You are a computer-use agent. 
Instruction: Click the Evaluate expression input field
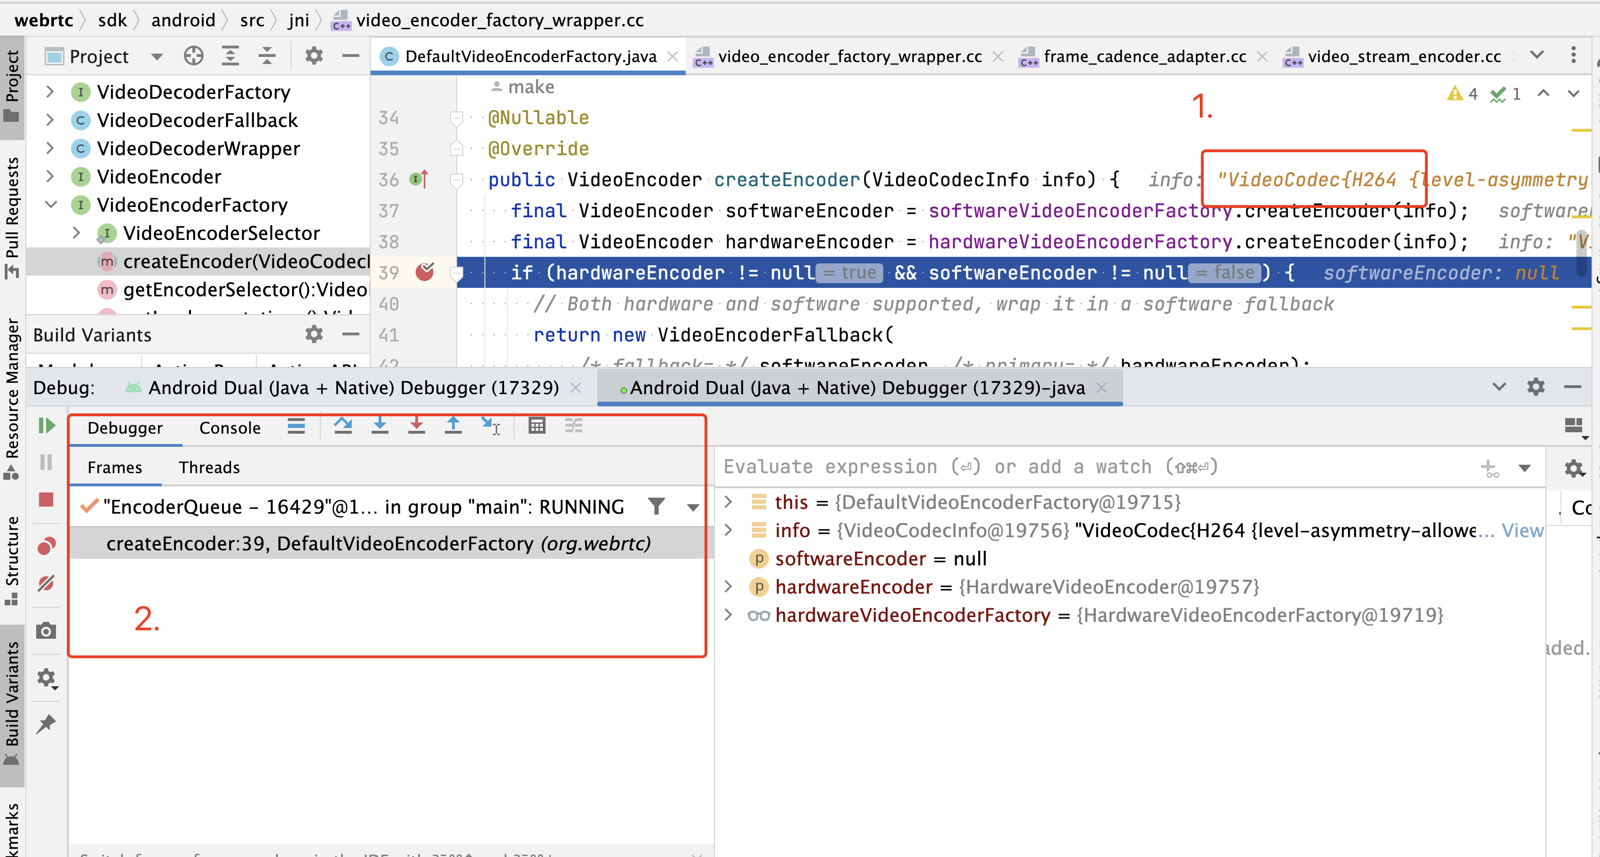point(1097,467)
